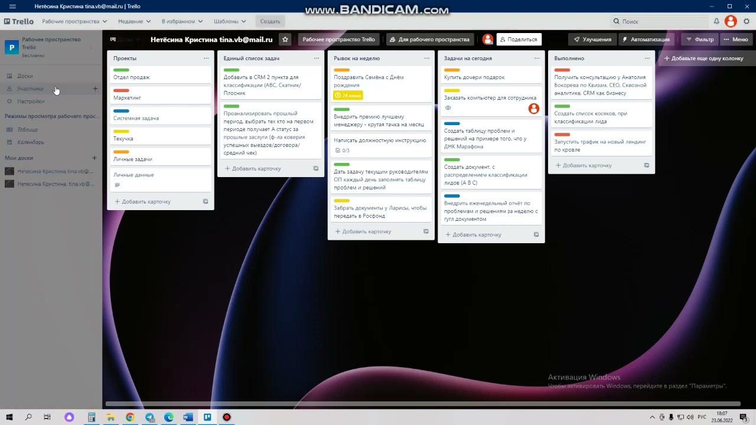The height and width of the screenshot is (425, 756).
Task: Click the Поделиться button
Action: [519, 40]
